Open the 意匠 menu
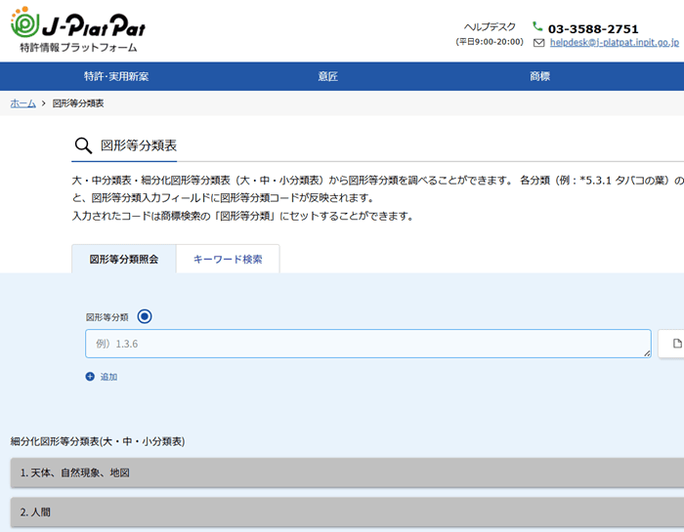The height and width of the screenshot is (532, 684). pyautogui.click(x=328, y=76)
